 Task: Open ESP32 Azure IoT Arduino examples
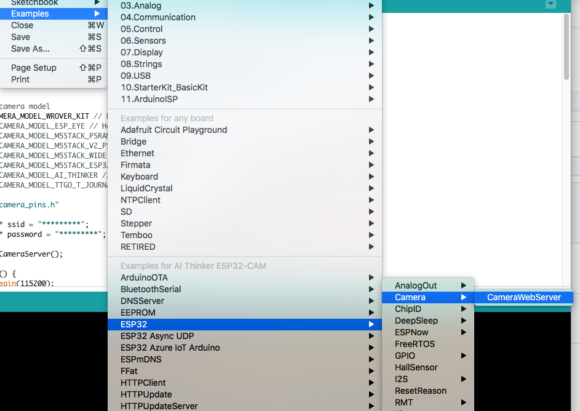pyautogui.click(x=245, y=348)
